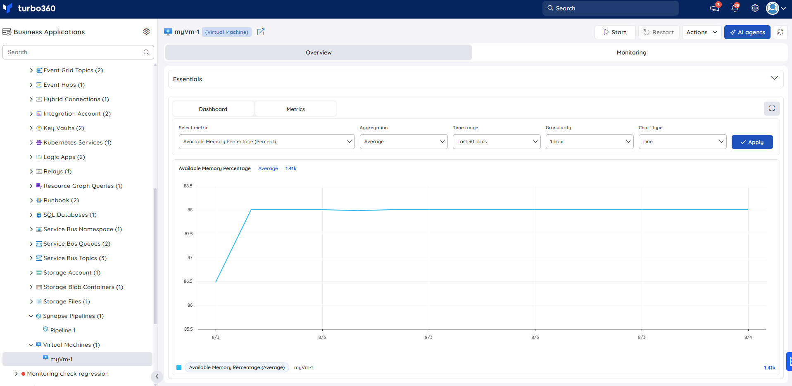792x386 pixels.
Task: Click the Runbook gear icon
Action: point(39,201)
